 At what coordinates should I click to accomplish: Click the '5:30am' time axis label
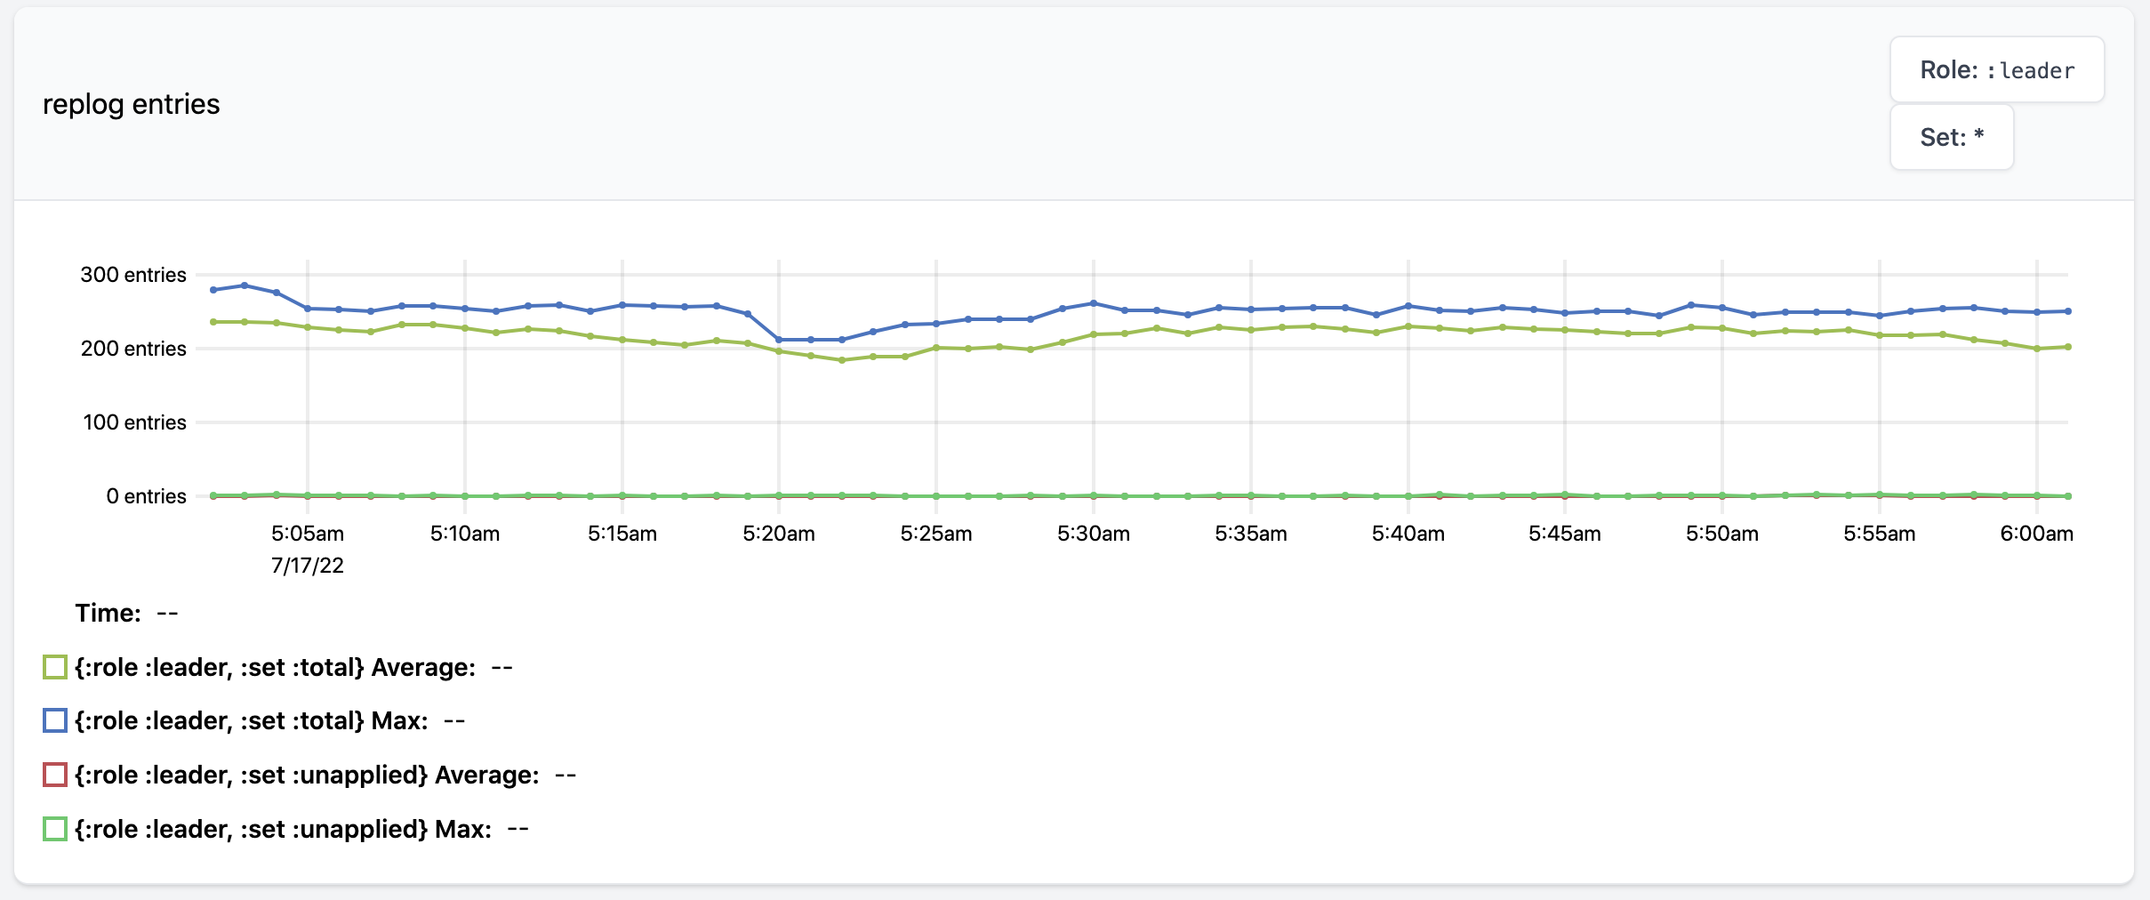coord(1094,534)
